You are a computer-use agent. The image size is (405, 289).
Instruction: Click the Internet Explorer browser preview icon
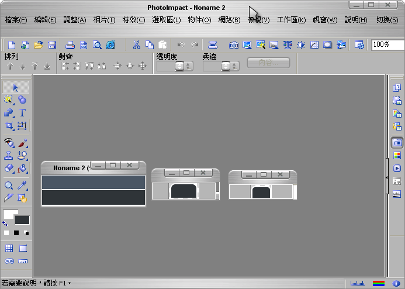coord(110,45)
